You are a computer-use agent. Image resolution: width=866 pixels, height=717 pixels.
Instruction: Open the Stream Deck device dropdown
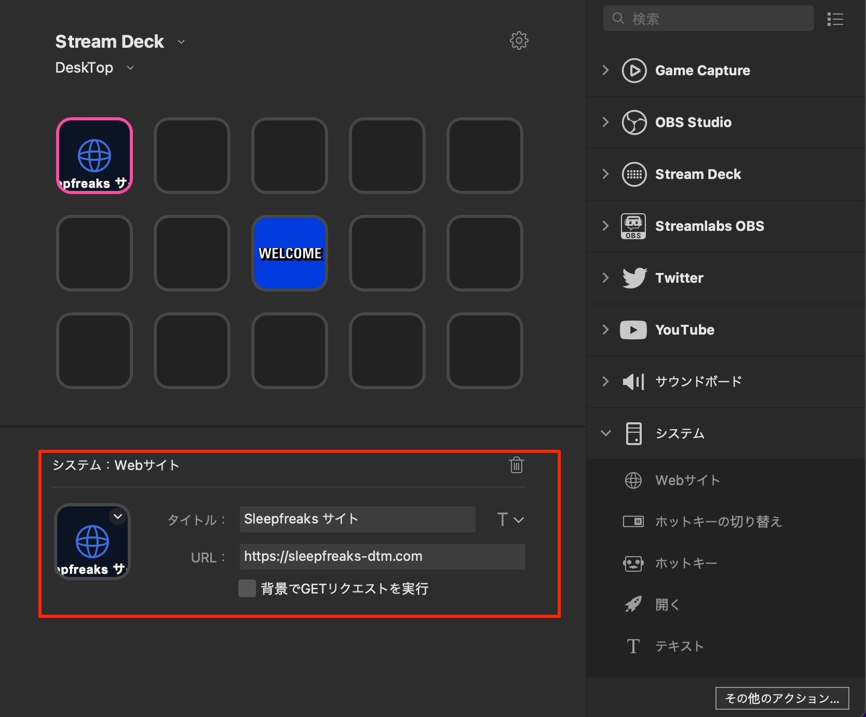(x=181, y=42)
